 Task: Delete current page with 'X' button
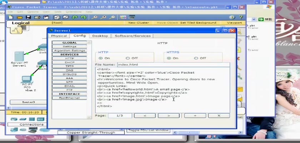(x=219, y=115)
